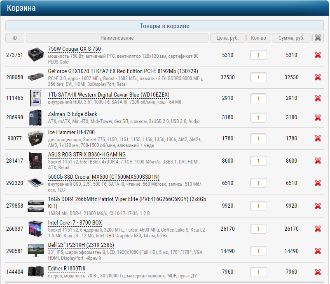Open the Edifier R1800TIII speakers thumbnail
This screenshot has height=284, width=330.
[36, 272]
